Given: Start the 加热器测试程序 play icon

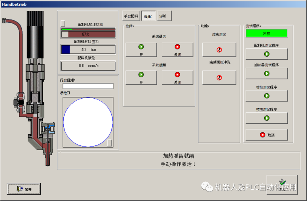Looking at the screenshot, I should tap(266, 73).
